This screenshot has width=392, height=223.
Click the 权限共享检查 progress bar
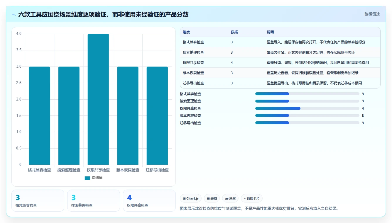coord(307,108)
